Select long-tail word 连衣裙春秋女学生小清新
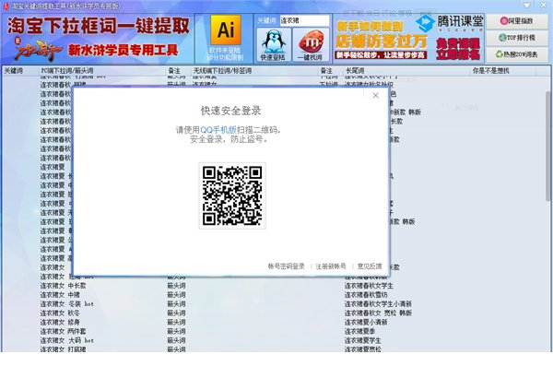 (378, 304)
